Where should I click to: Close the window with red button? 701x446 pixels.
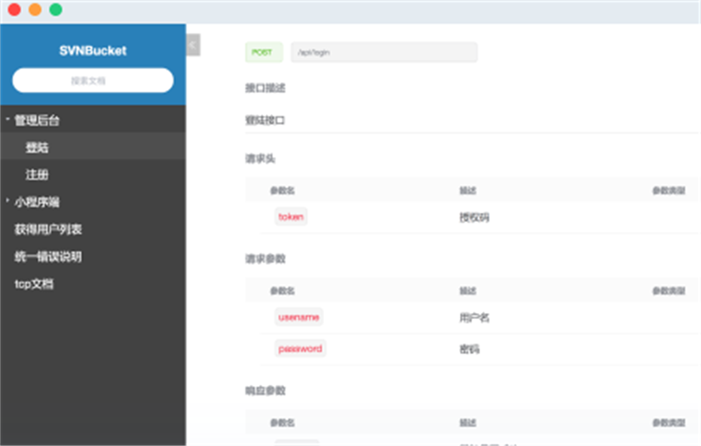point(14,9)
